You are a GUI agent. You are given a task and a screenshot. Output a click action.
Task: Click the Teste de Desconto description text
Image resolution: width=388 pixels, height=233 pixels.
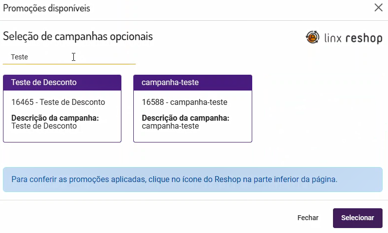coord(44,126)
